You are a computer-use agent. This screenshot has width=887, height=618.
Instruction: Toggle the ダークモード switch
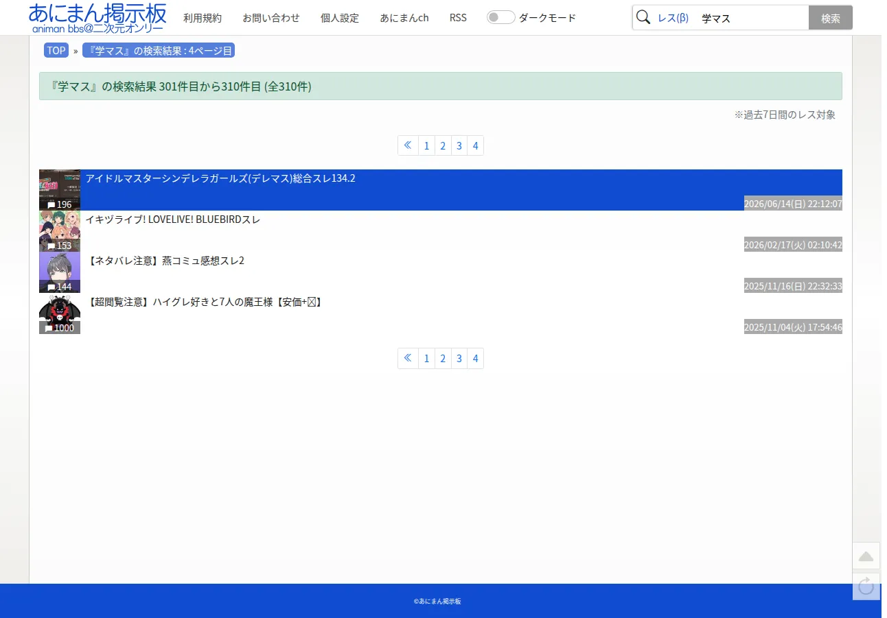[500, 18]
